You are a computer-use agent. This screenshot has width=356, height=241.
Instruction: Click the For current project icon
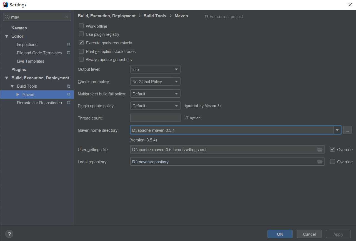tap(207, 17)
